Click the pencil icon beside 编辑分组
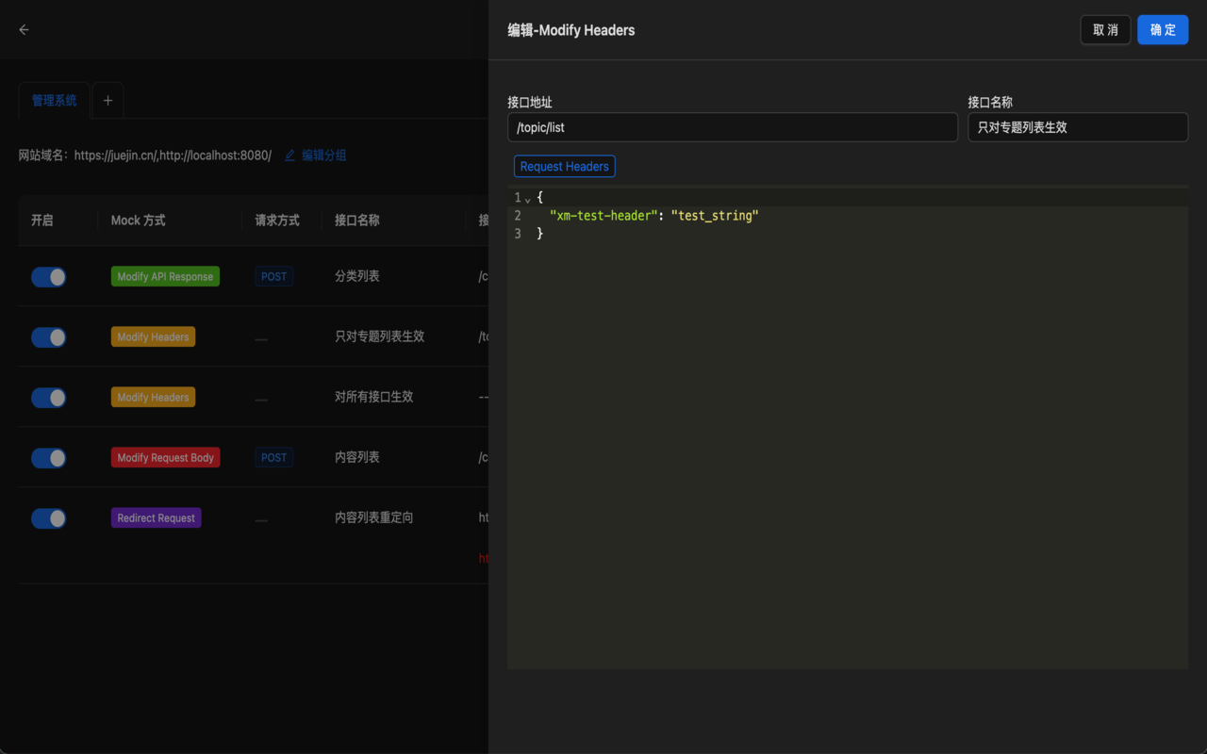The image size is (1207, 754). pyautogui.click(x=289, y=155)
